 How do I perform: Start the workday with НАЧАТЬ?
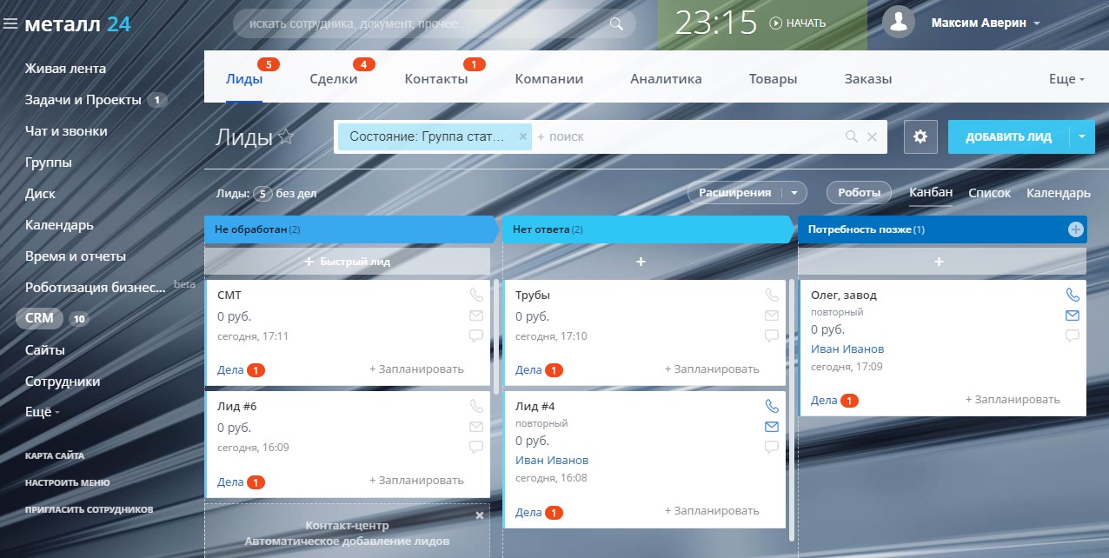coord(798,23)
